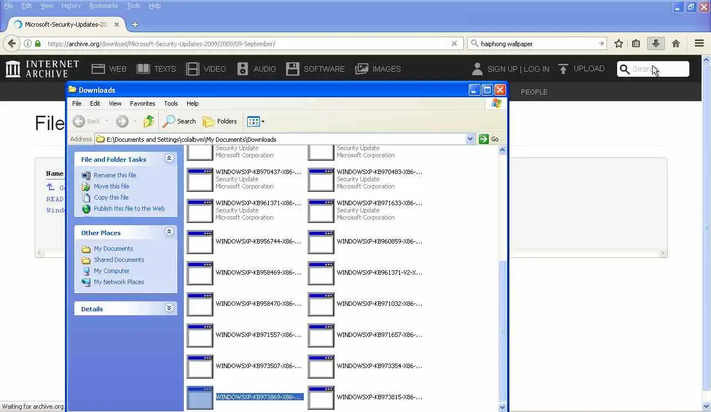Open the Explorer address bar dropdown
The image size is (711, 412).
470,139
